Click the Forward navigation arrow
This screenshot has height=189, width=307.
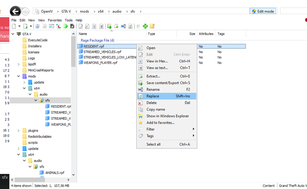[x=25, y=11]
